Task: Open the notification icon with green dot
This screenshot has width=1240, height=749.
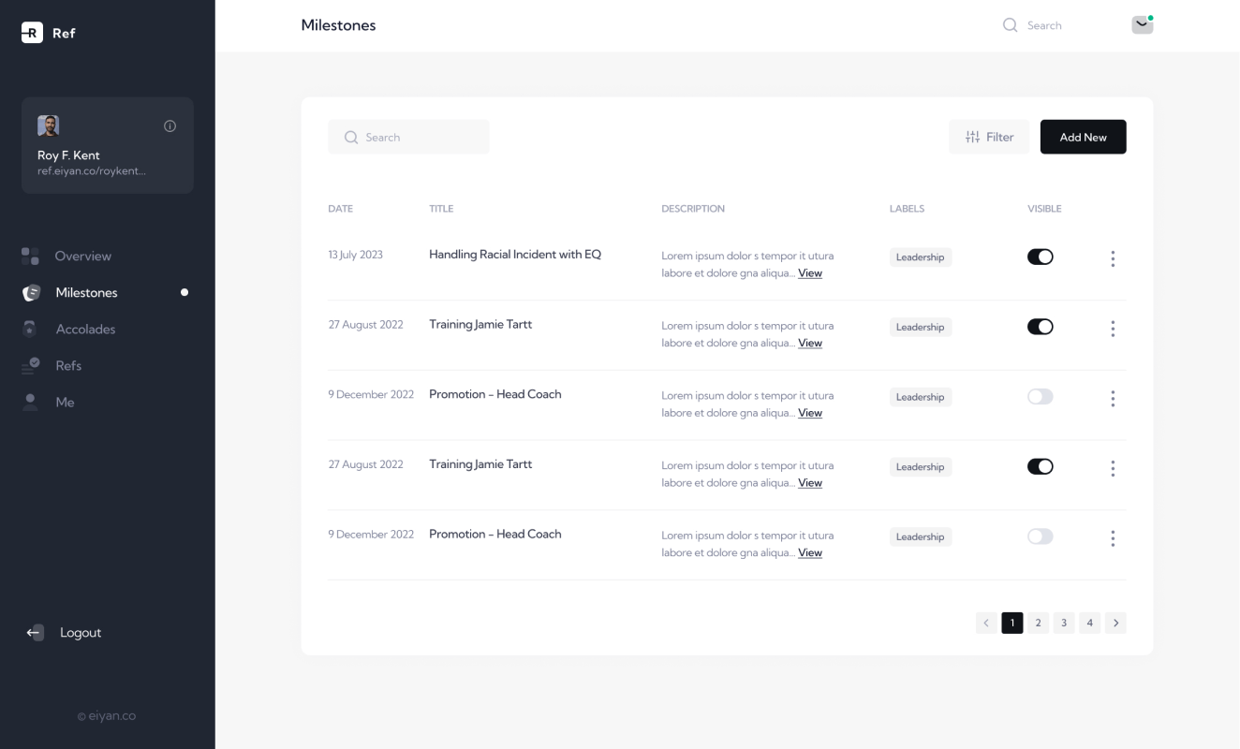Action: [1142, 23]
